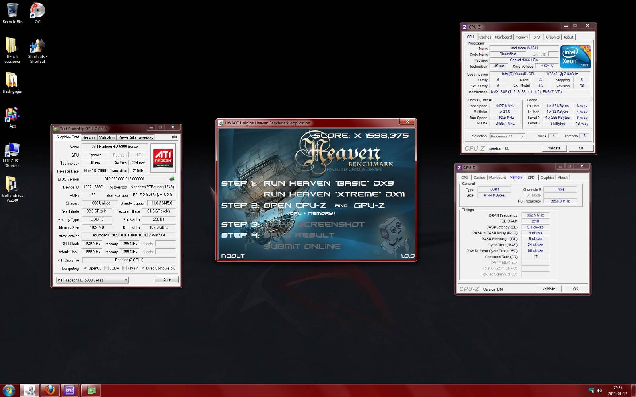
Task: Click OK in top CPU-Z window
Action: coord(581,148)
